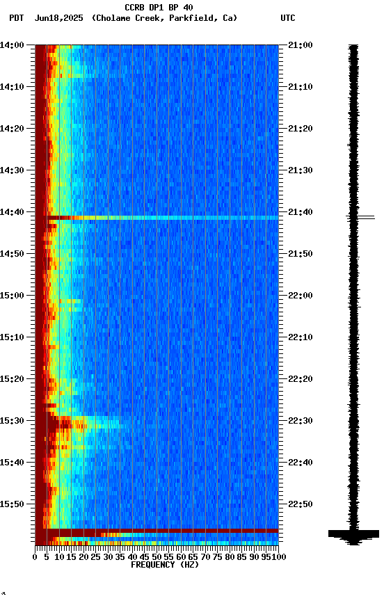This screenshot has height=601, width=384.
Task: Click the title text CCRB DP1 BP 40
Action: pos(159,8)
